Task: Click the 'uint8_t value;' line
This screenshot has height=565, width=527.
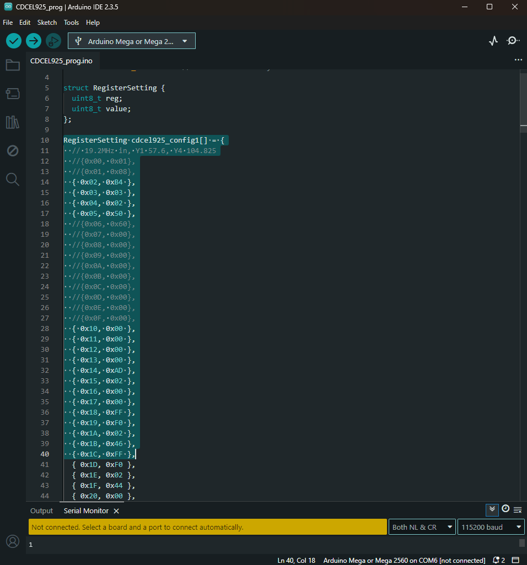Action: (x=101, y=109)
